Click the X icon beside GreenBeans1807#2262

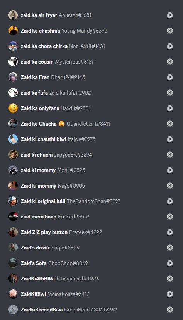170,310
